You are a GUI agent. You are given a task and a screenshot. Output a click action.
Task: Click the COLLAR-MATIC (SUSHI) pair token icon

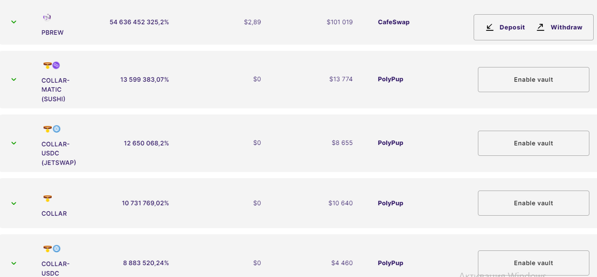point(51,65)
